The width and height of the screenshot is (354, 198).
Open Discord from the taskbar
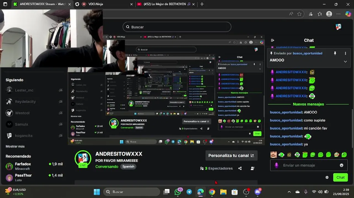[258, 192]
